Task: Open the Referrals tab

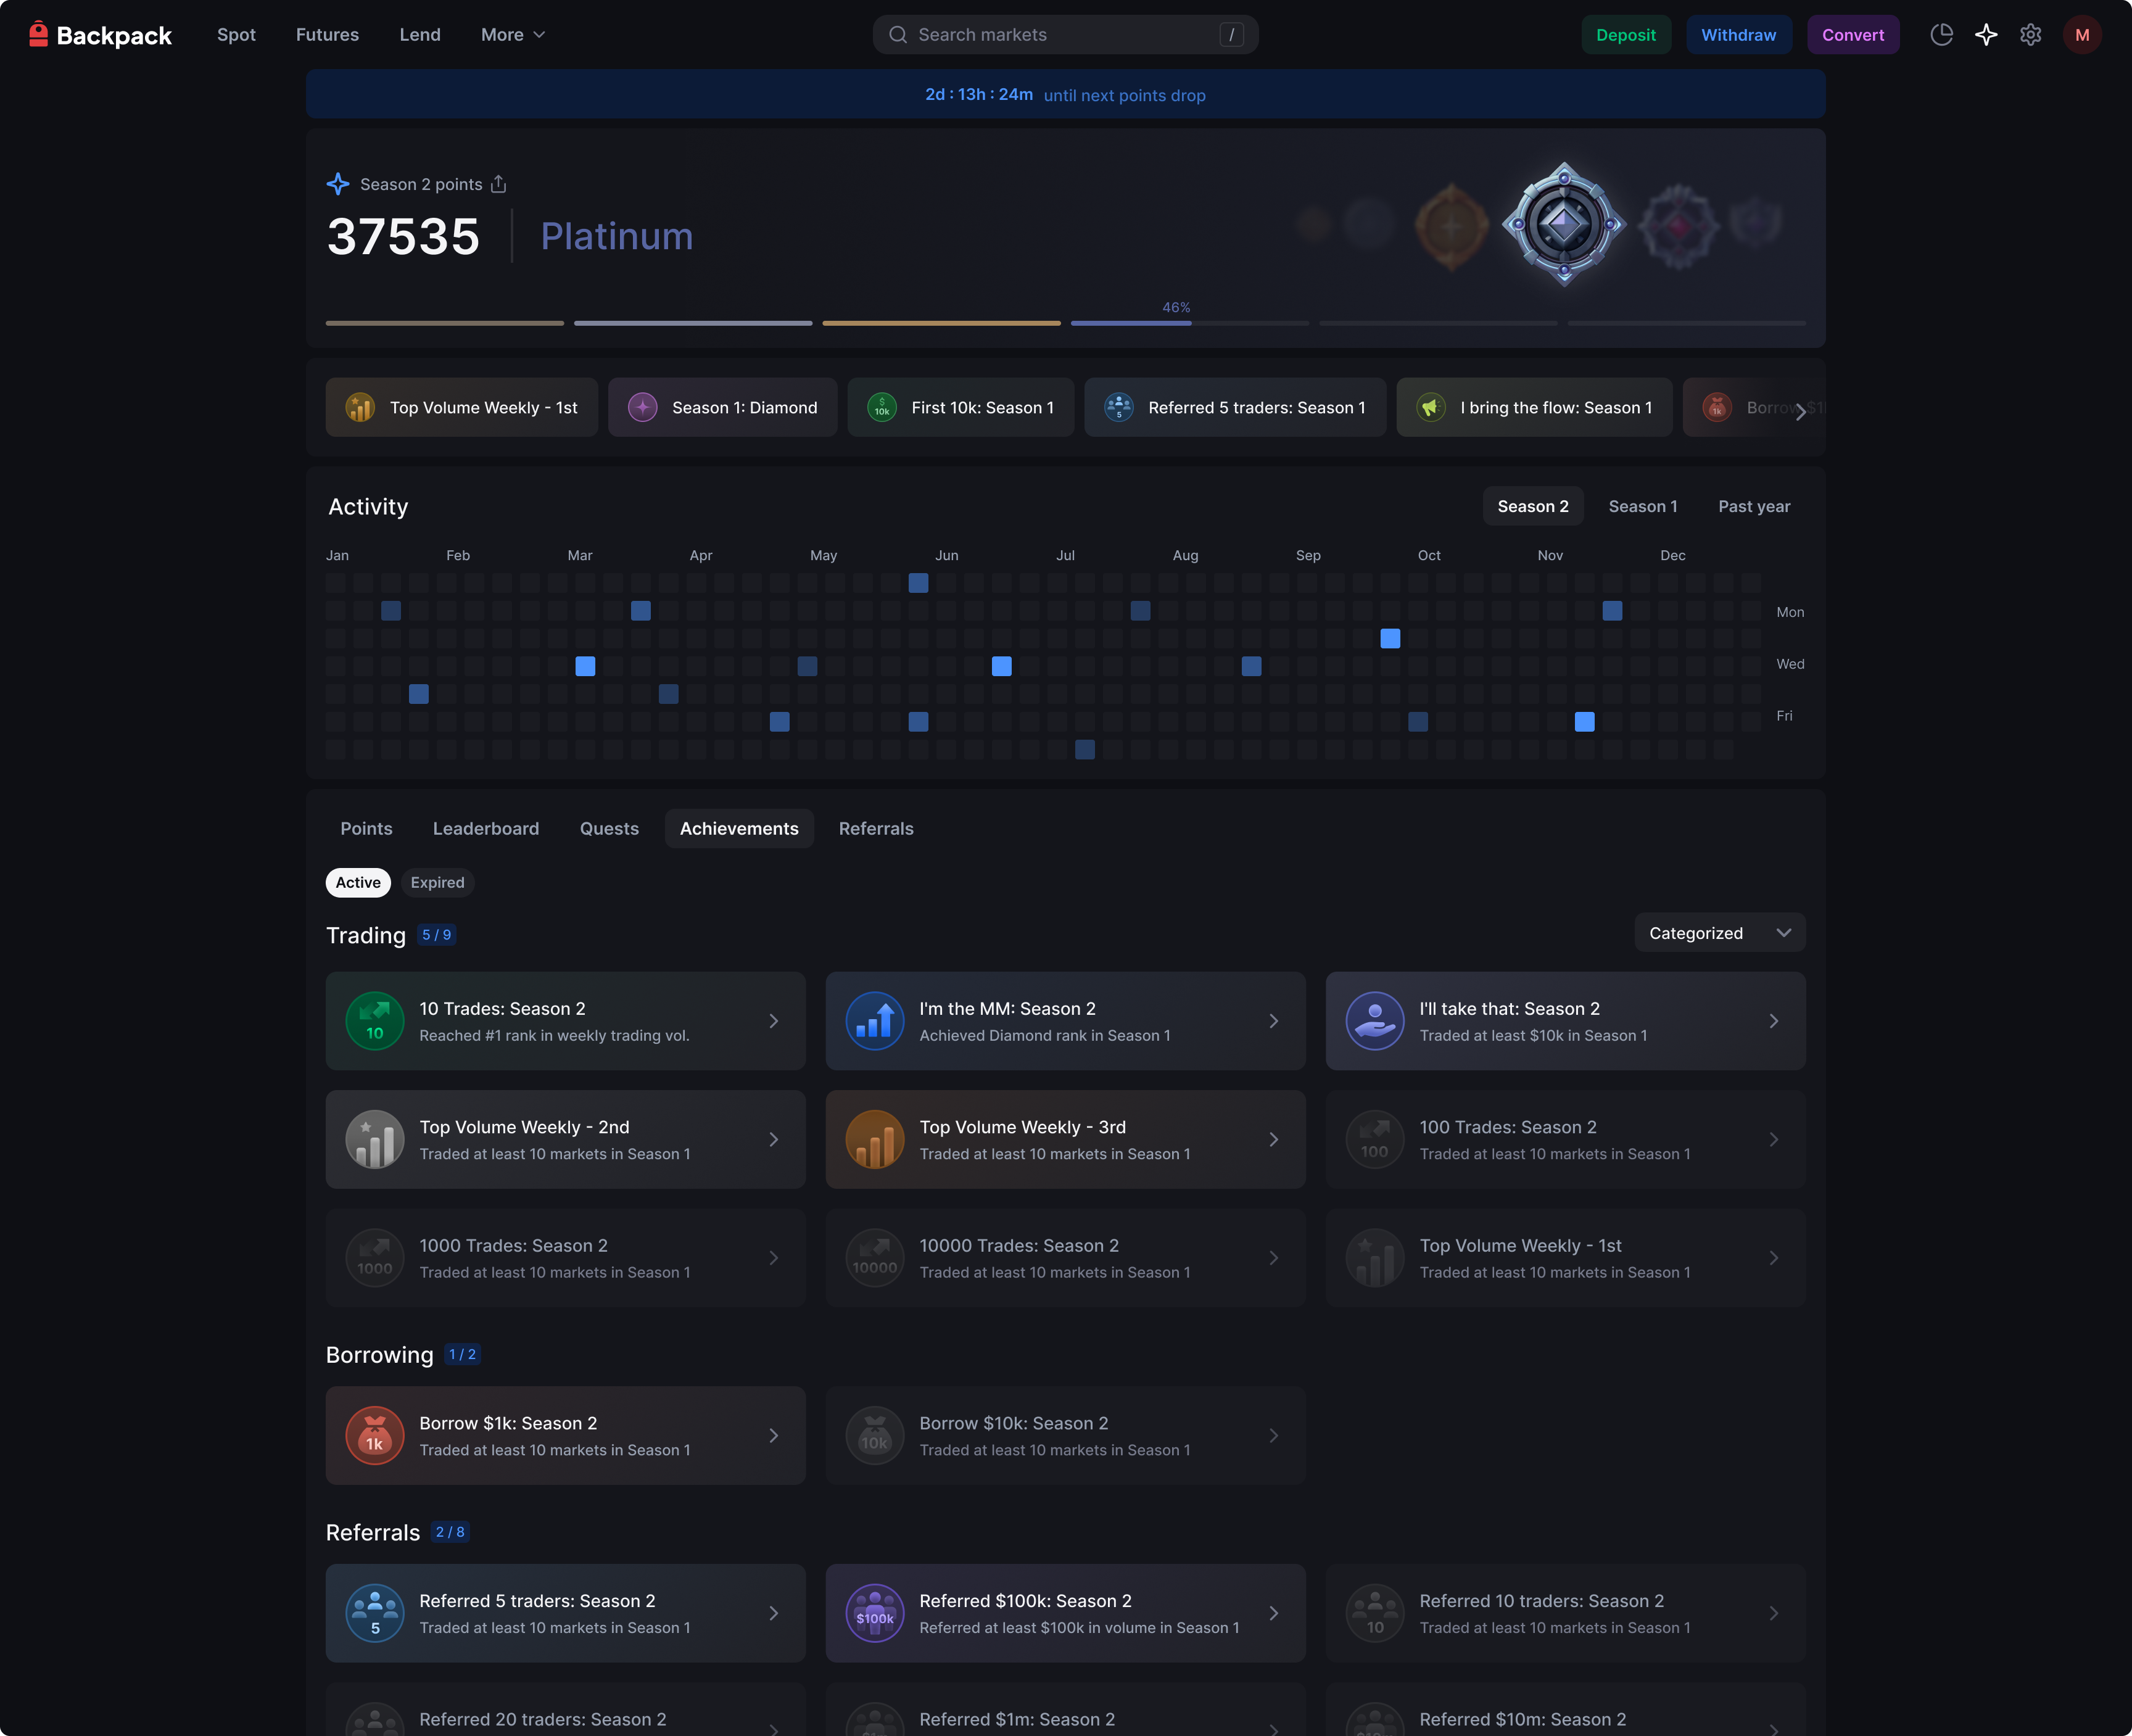Action: pos(876,828)
